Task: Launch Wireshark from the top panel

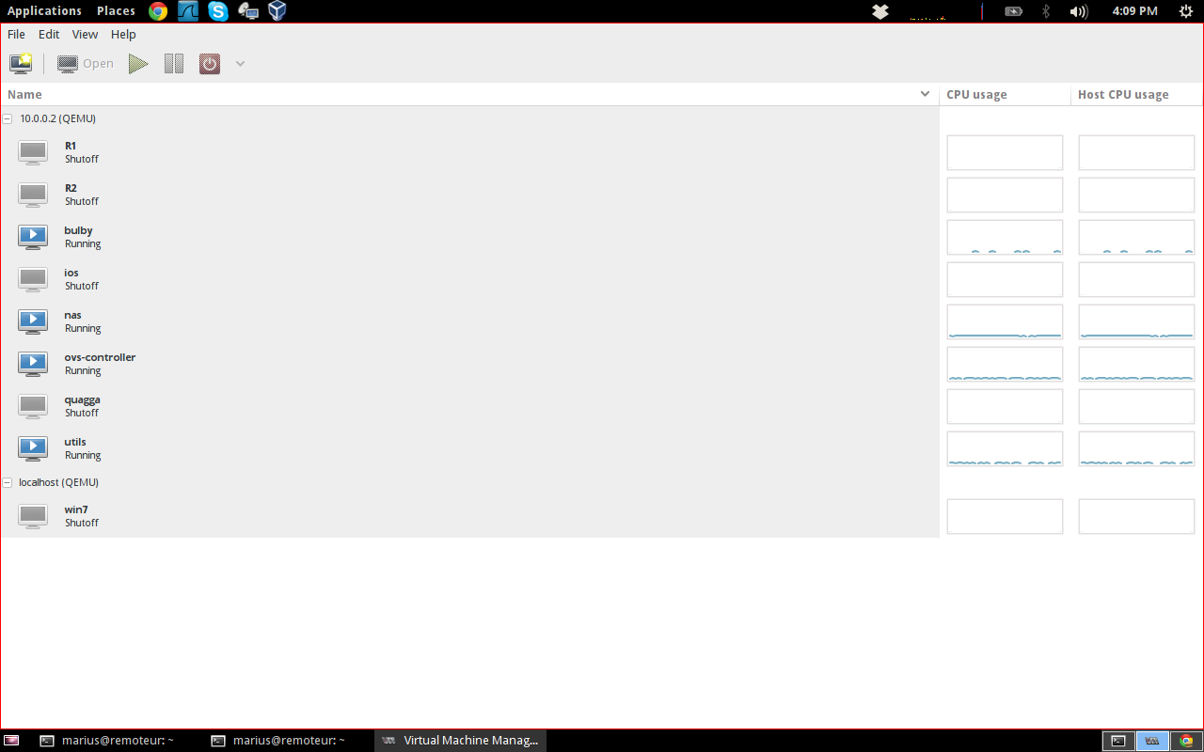Action: point(188,11)
